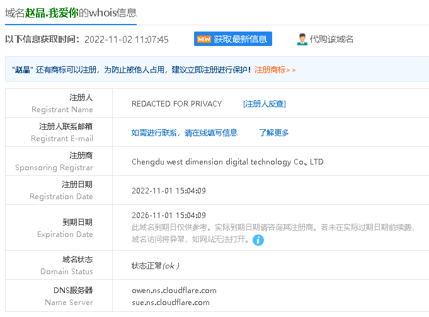The height and width of the screenshot is (317, 429).
Task: Click the REDACTED FOR PRIVACY registrant value
Action: pyautogui.click(x=176, y=103)
